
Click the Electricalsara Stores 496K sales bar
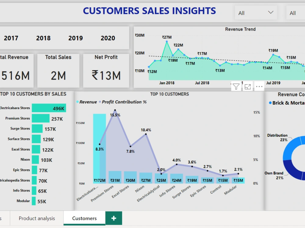point(49,108)
